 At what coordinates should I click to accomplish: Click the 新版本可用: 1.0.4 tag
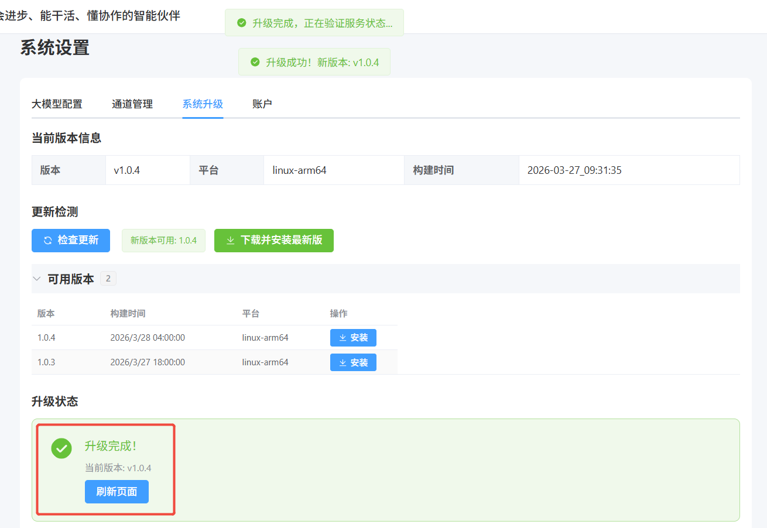click(x=163, y=241)
